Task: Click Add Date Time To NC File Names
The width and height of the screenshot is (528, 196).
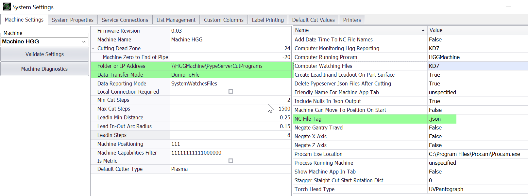Action: (333, 39)
